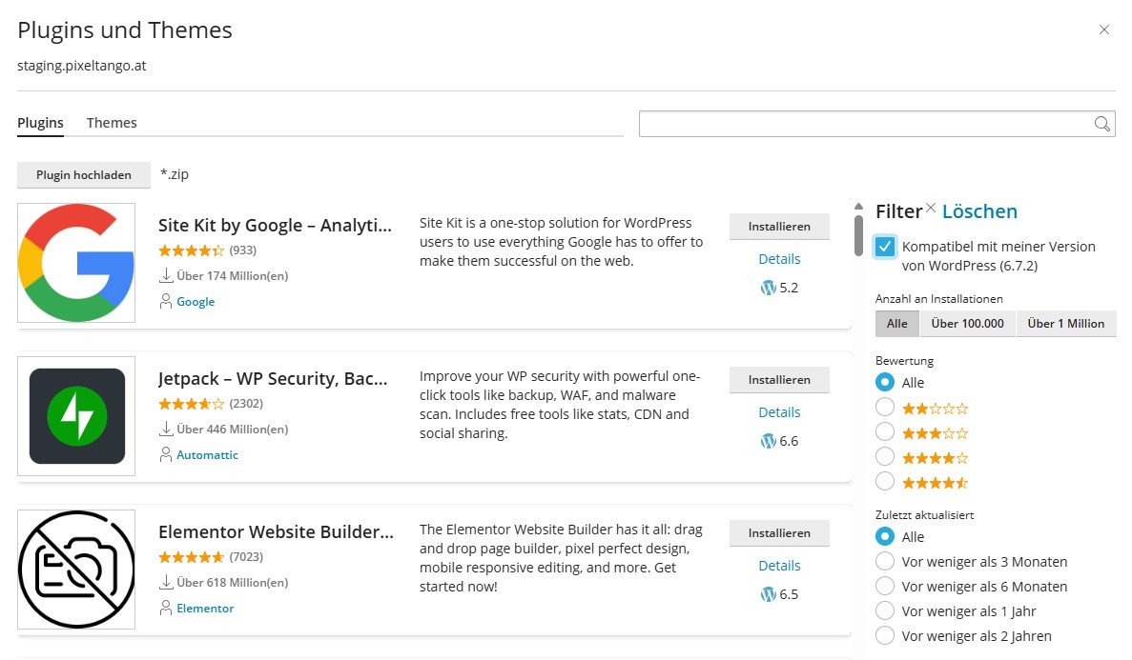Select Vor weniger als 6 Monaten

click(884, 586)
